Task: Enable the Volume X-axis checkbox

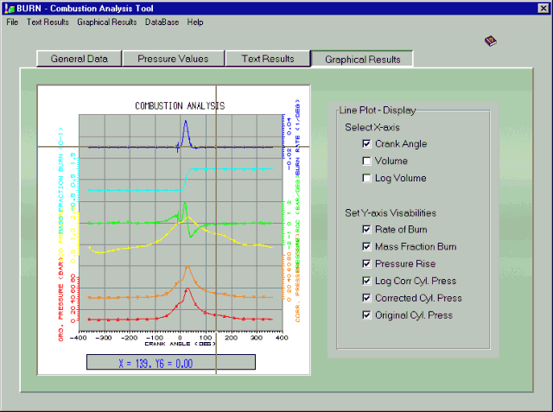Action: (366, 161)
